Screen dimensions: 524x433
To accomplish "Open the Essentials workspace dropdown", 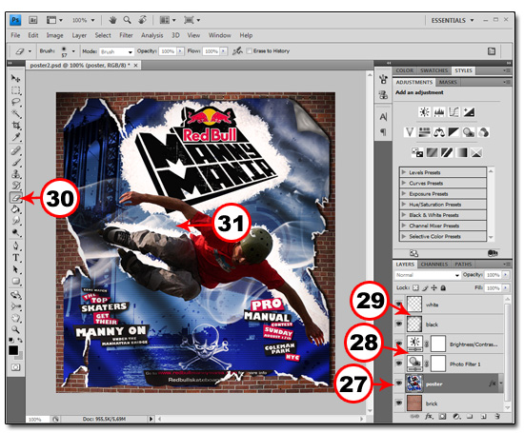I will click(453, 20).
